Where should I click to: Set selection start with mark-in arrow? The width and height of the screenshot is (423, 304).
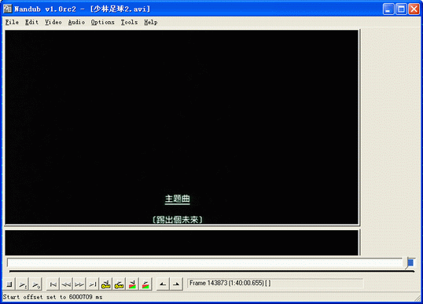(x=163, y=284)
